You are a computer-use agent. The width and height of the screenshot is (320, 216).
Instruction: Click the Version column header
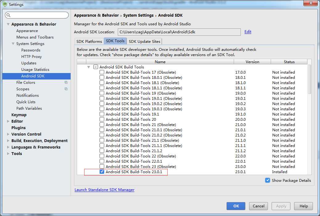[252, 62]
